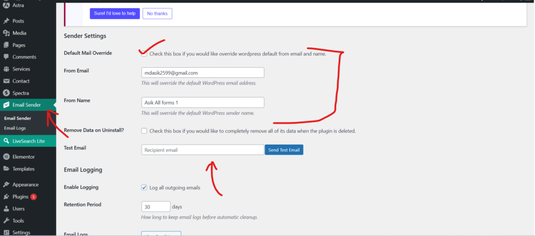Dismiss notice with No thanks button
This screenshot has height=236, width=535.
click(x=157, y=14)
